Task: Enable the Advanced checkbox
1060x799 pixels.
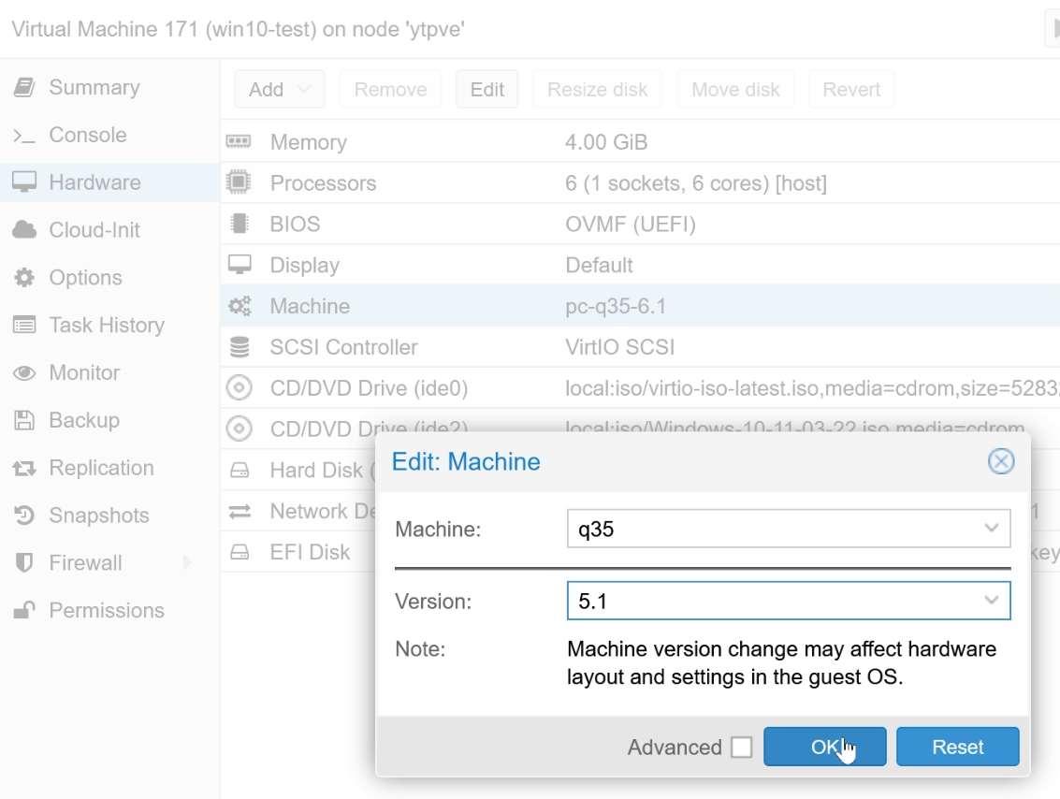Action: pyautogui.click(x=741, y=748)
